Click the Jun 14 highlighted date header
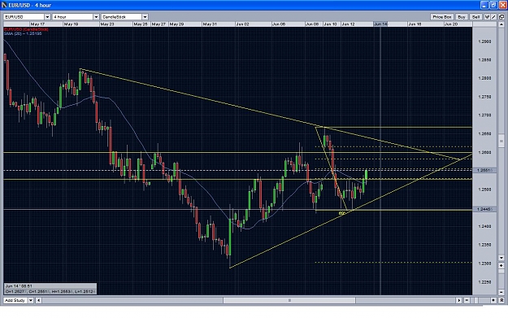508x318 pixels. (380, 24)
